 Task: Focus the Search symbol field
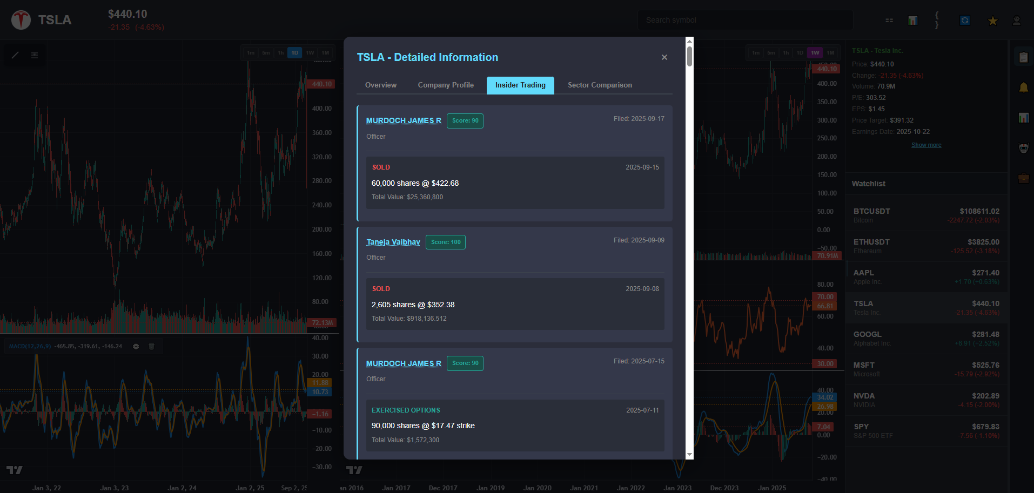(x=746, y=20)
